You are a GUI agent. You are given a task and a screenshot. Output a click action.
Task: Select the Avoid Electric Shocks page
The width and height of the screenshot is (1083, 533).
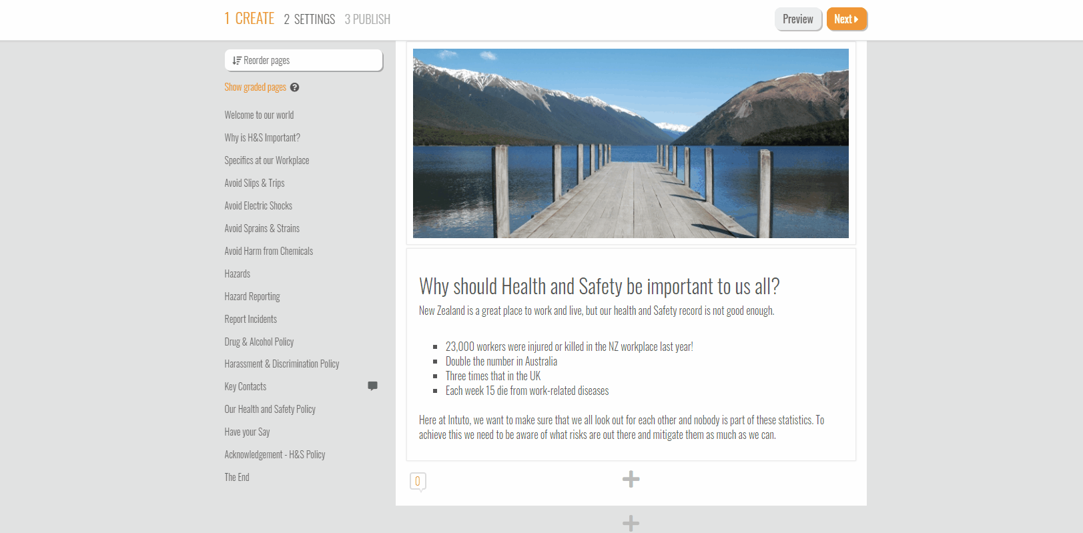coord(258,206)
